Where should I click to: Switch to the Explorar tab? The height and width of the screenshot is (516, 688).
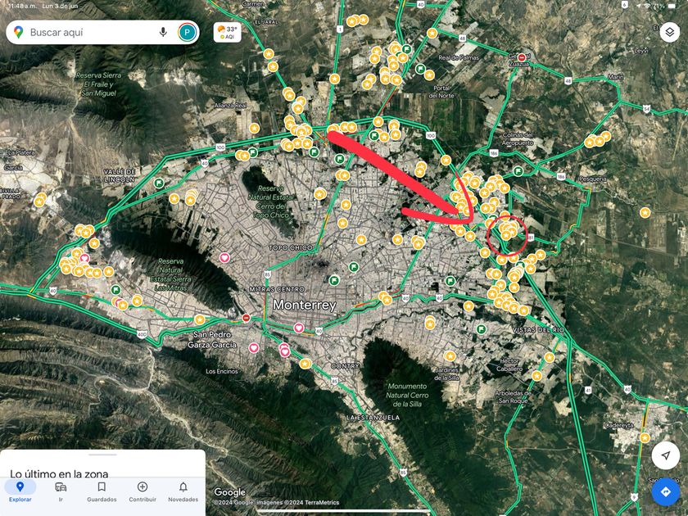[20, 491]
